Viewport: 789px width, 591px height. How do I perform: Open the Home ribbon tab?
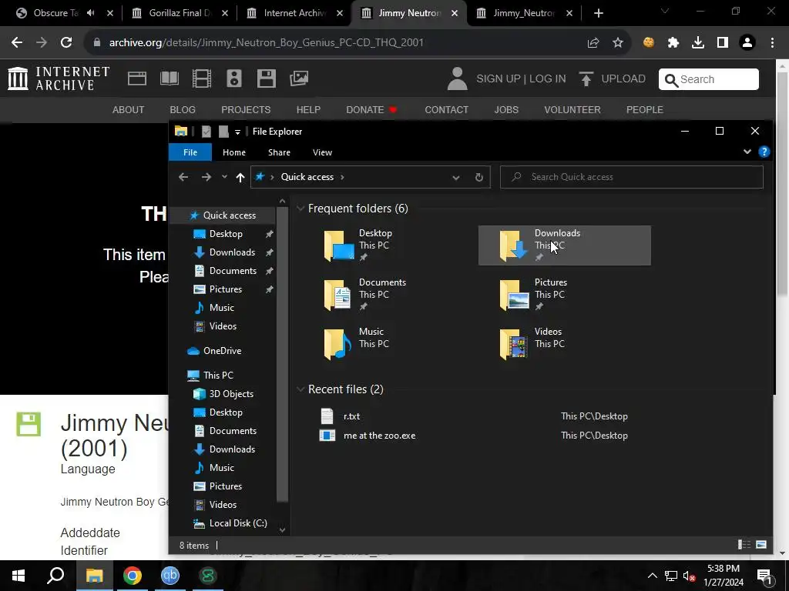pos(234,152)
